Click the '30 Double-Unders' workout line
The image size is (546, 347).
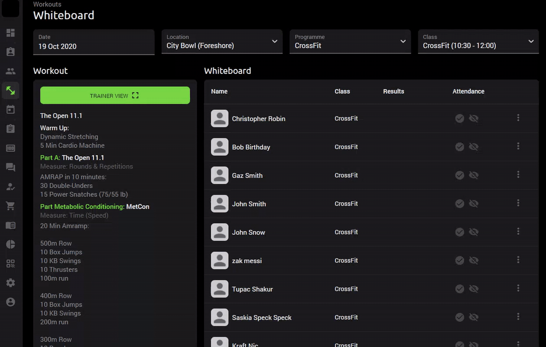[66, 186]
